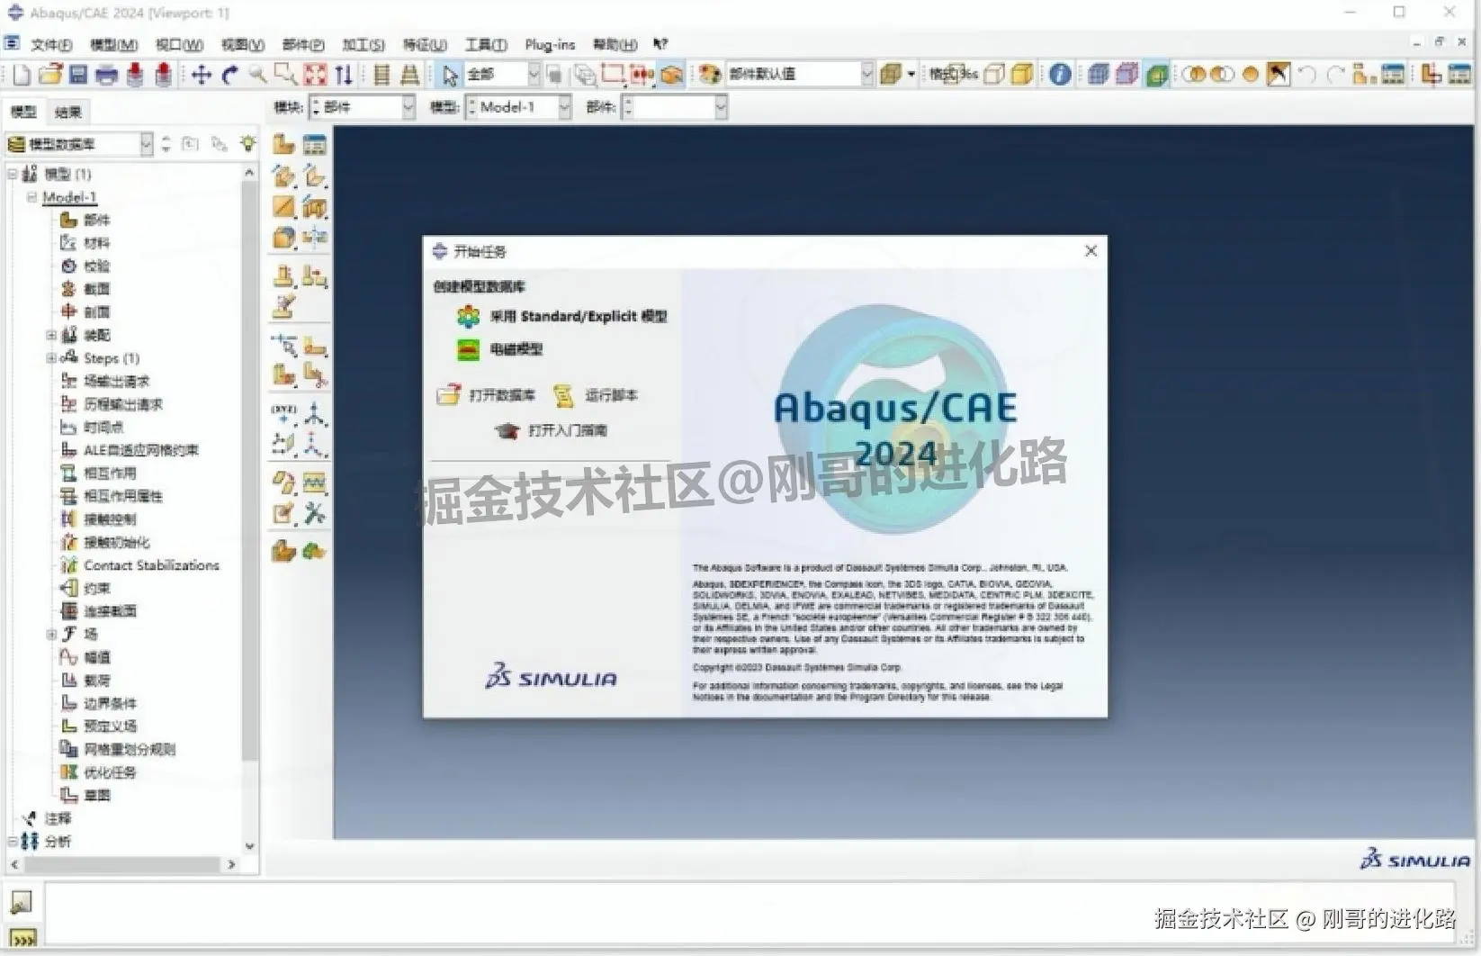Viewport: 1481px width, 956px height.
Task: Switch to the 结果 tab in the left panel
Action: click(x=67, y=111)
